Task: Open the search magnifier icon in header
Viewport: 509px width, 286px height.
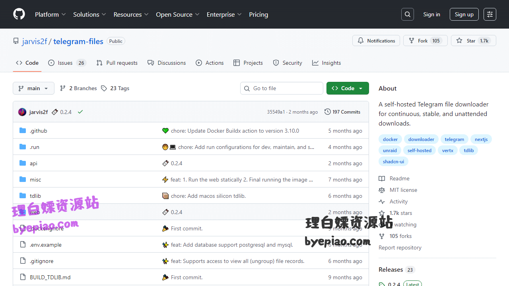Action: pyautogui.click(x=408, y=14)
